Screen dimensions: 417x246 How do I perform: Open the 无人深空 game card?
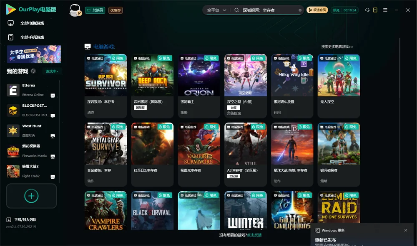(x=339, y=86)
